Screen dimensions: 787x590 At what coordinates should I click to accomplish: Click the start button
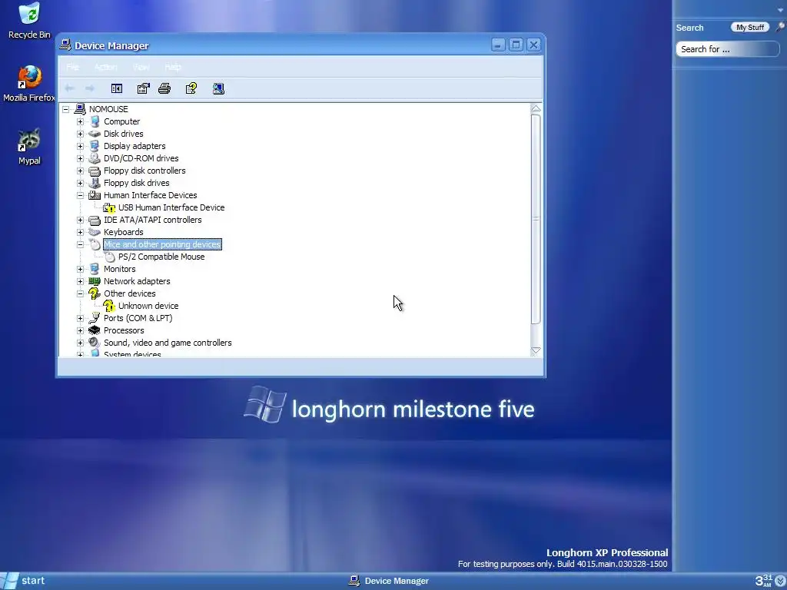pyautogui.click(x=24, y=581)
